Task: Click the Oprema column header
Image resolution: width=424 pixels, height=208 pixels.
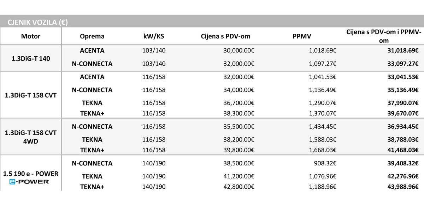Action: [92, 36]
